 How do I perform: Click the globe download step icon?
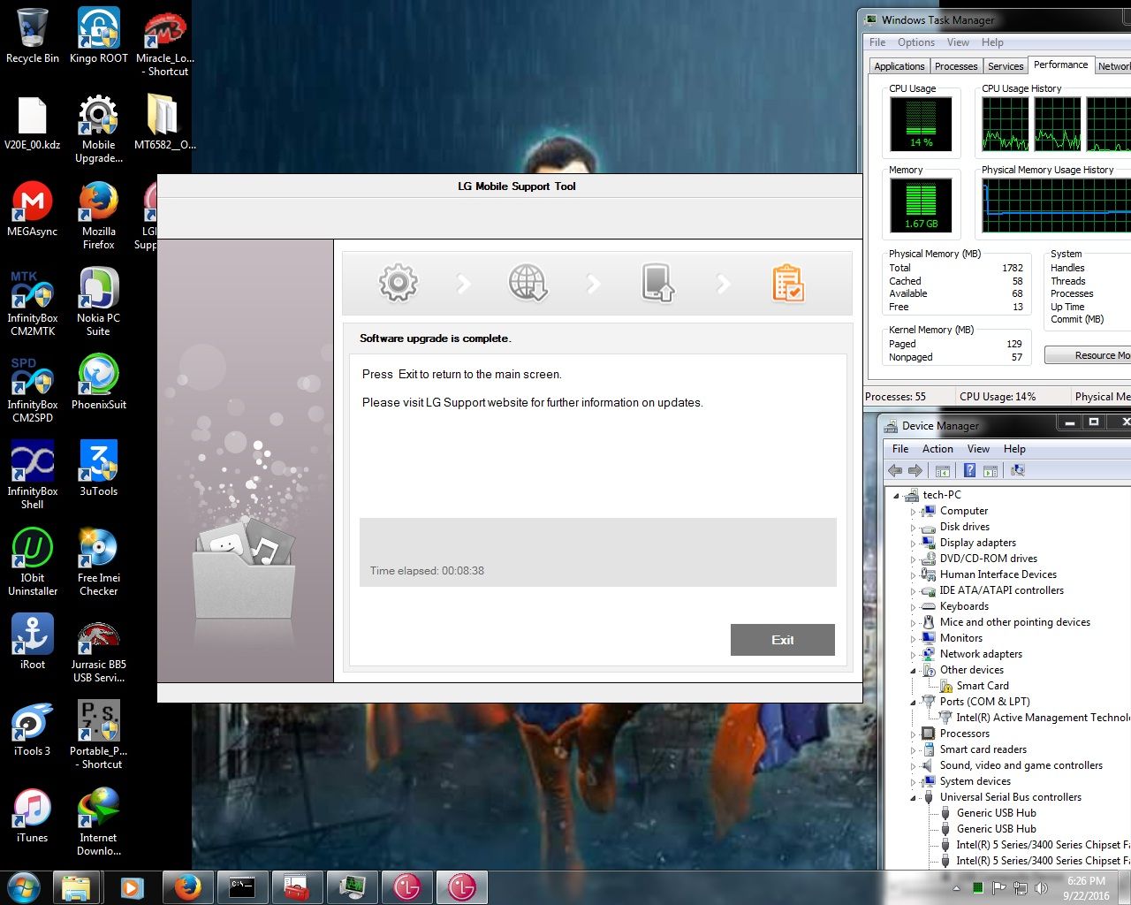pyautogui.click(x=528, y=283)
